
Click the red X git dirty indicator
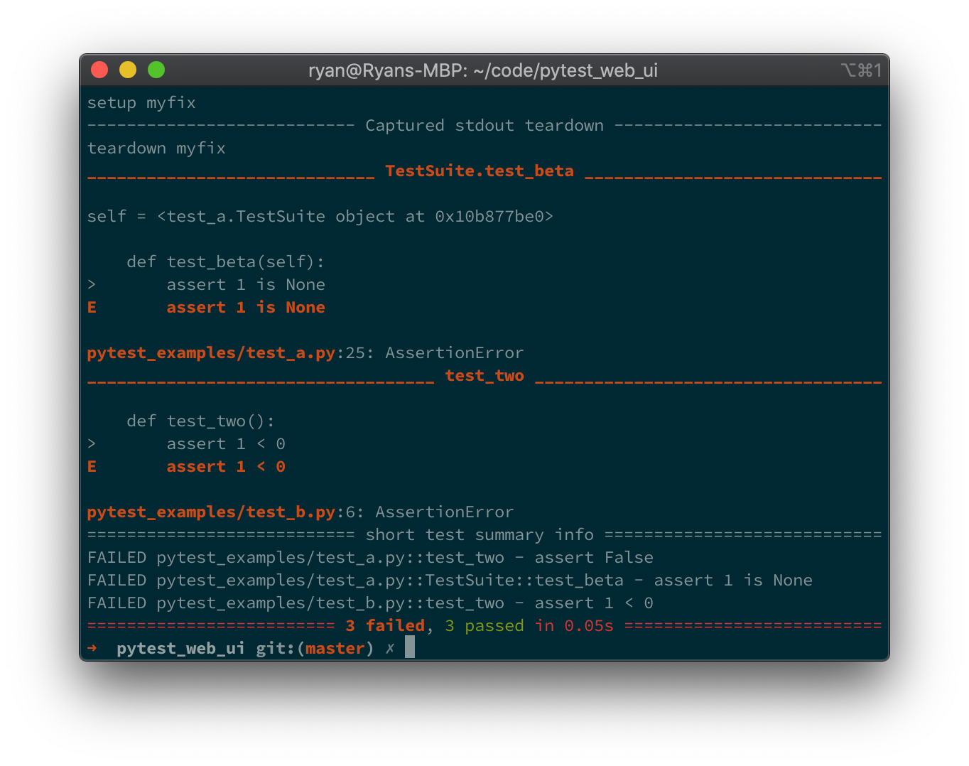pos(389,647)
